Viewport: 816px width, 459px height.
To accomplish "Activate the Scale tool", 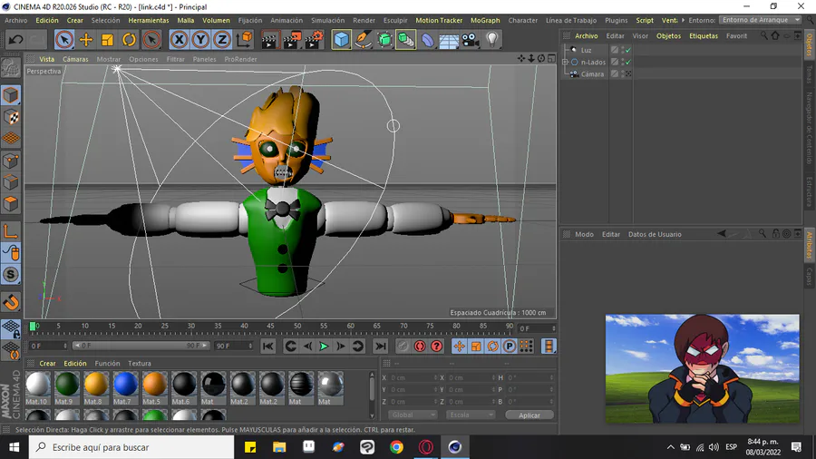I will 107,40.
